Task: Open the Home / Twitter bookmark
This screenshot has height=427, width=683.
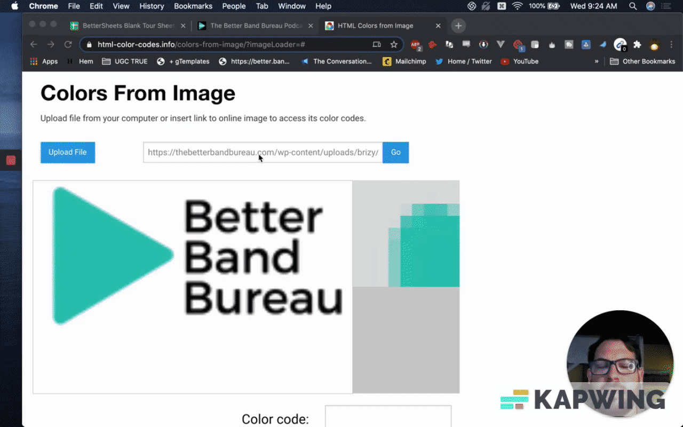Action: 464,61
